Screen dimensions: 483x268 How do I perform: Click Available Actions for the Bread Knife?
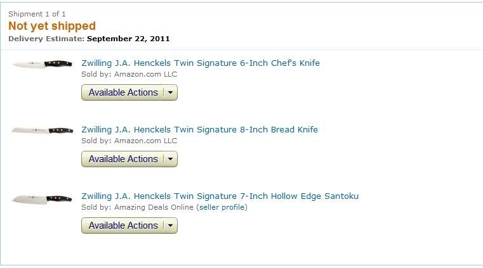123,159
